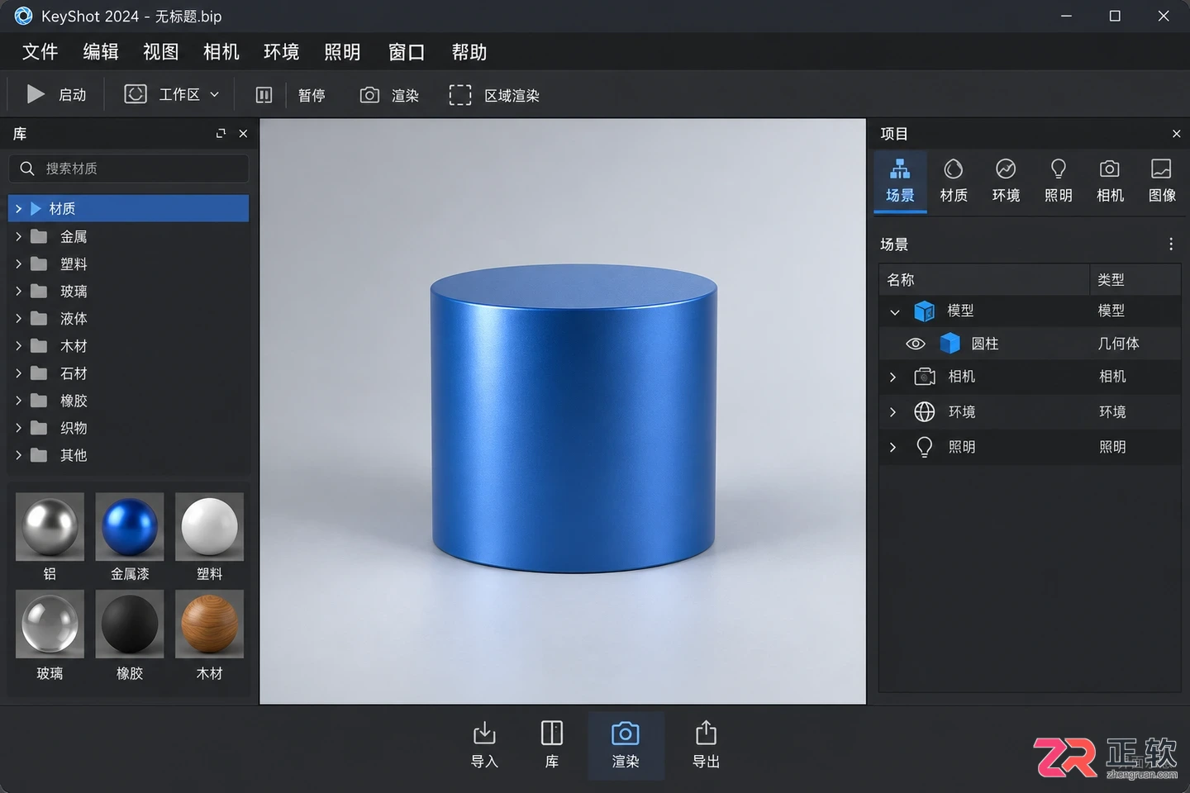Open the 帮助 menu
The width and height of the screenshot is (1190, 793).
(469, 52)
